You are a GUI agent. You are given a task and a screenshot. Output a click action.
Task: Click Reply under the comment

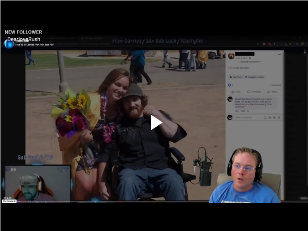[243, 111]
